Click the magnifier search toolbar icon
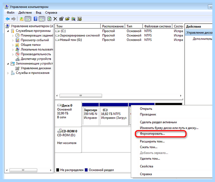 tap(73, 19)
